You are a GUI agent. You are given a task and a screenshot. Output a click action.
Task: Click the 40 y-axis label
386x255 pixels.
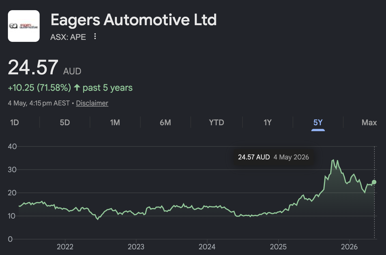click(x=12, y=146)
